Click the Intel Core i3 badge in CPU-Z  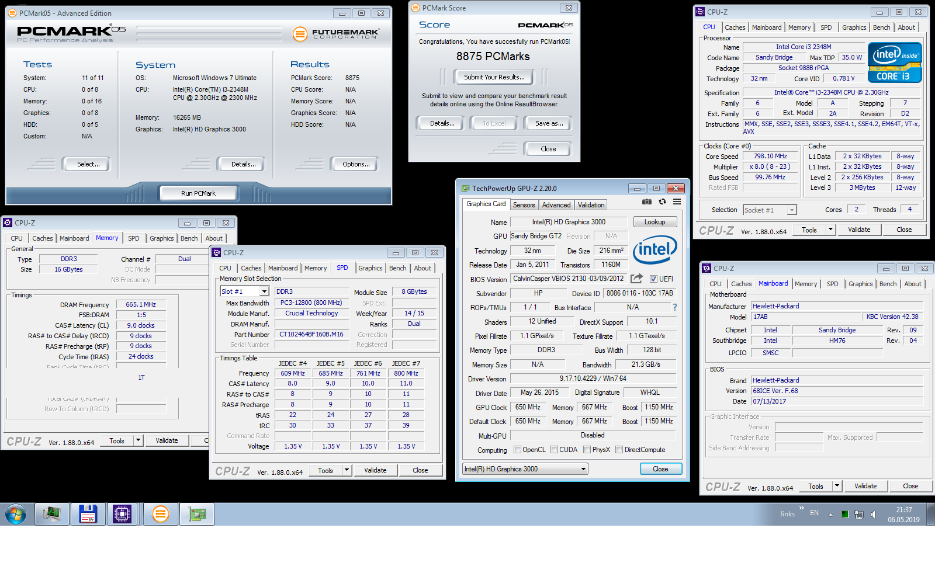click(895, 62)
